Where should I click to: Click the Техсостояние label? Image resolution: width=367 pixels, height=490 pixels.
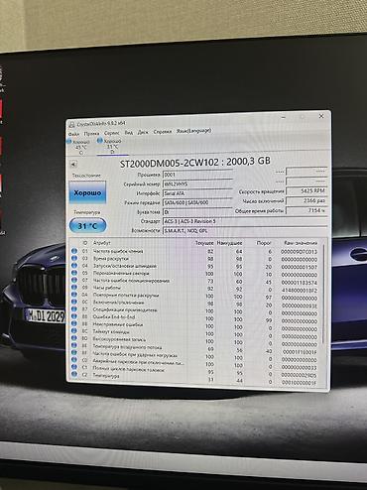click(x=86, y=176)
